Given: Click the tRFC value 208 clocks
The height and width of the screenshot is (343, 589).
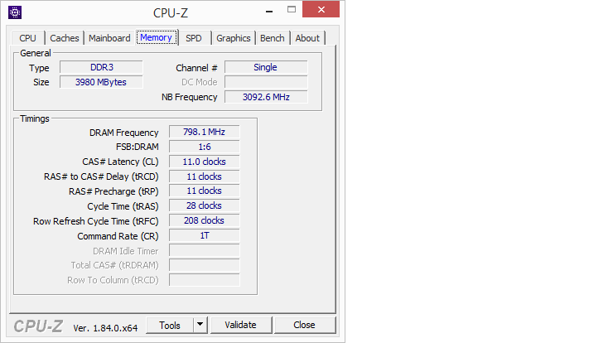Looking at the screenshot, I should tap(205, 220).
